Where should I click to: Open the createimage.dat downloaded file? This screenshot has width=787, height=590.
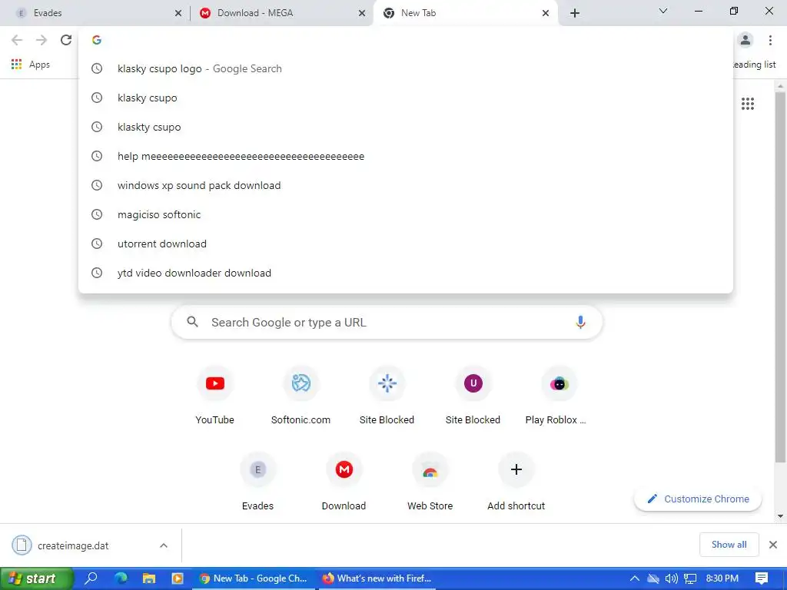click(73, 545)
